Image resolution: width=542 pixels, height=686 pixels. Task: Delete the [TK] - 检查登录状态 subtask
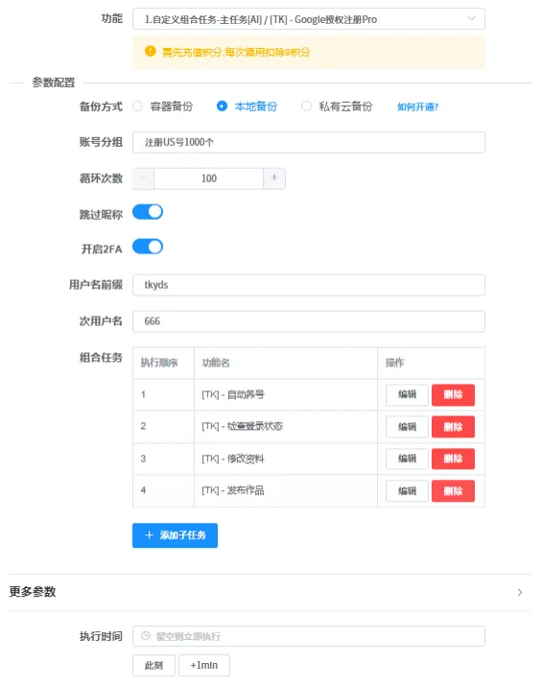click(453, 427)
